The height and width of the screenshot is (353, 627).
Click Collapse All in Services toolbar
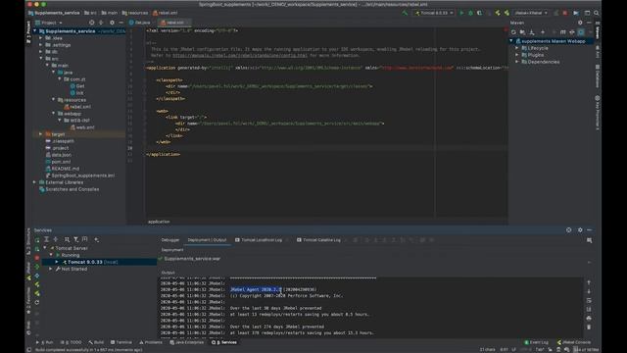click(x=56, y=239)
